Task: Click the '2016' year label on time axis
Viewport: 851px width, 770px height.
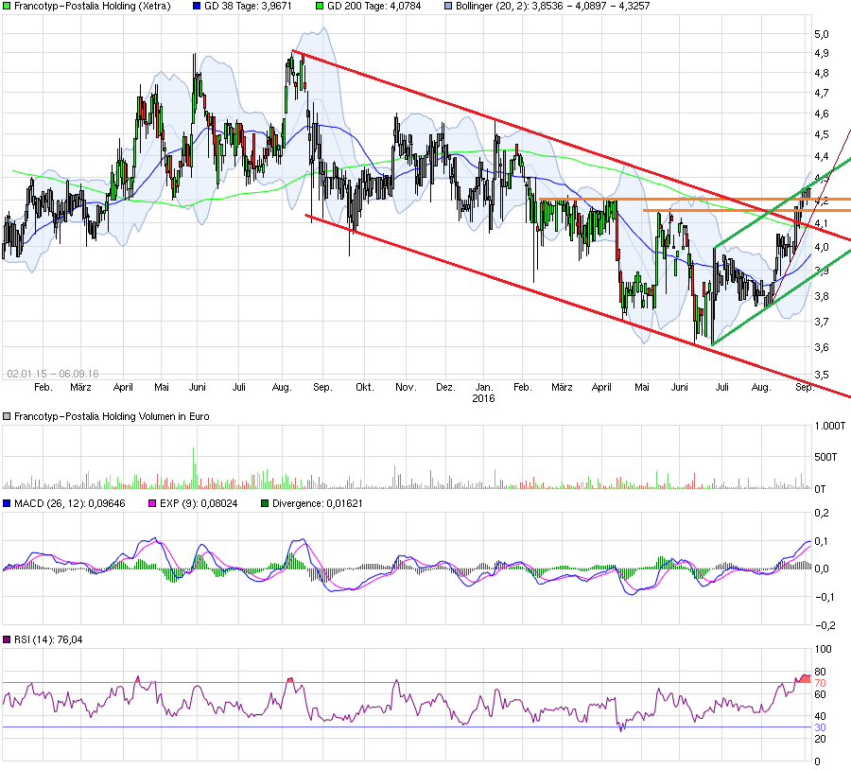Action: 483,398
